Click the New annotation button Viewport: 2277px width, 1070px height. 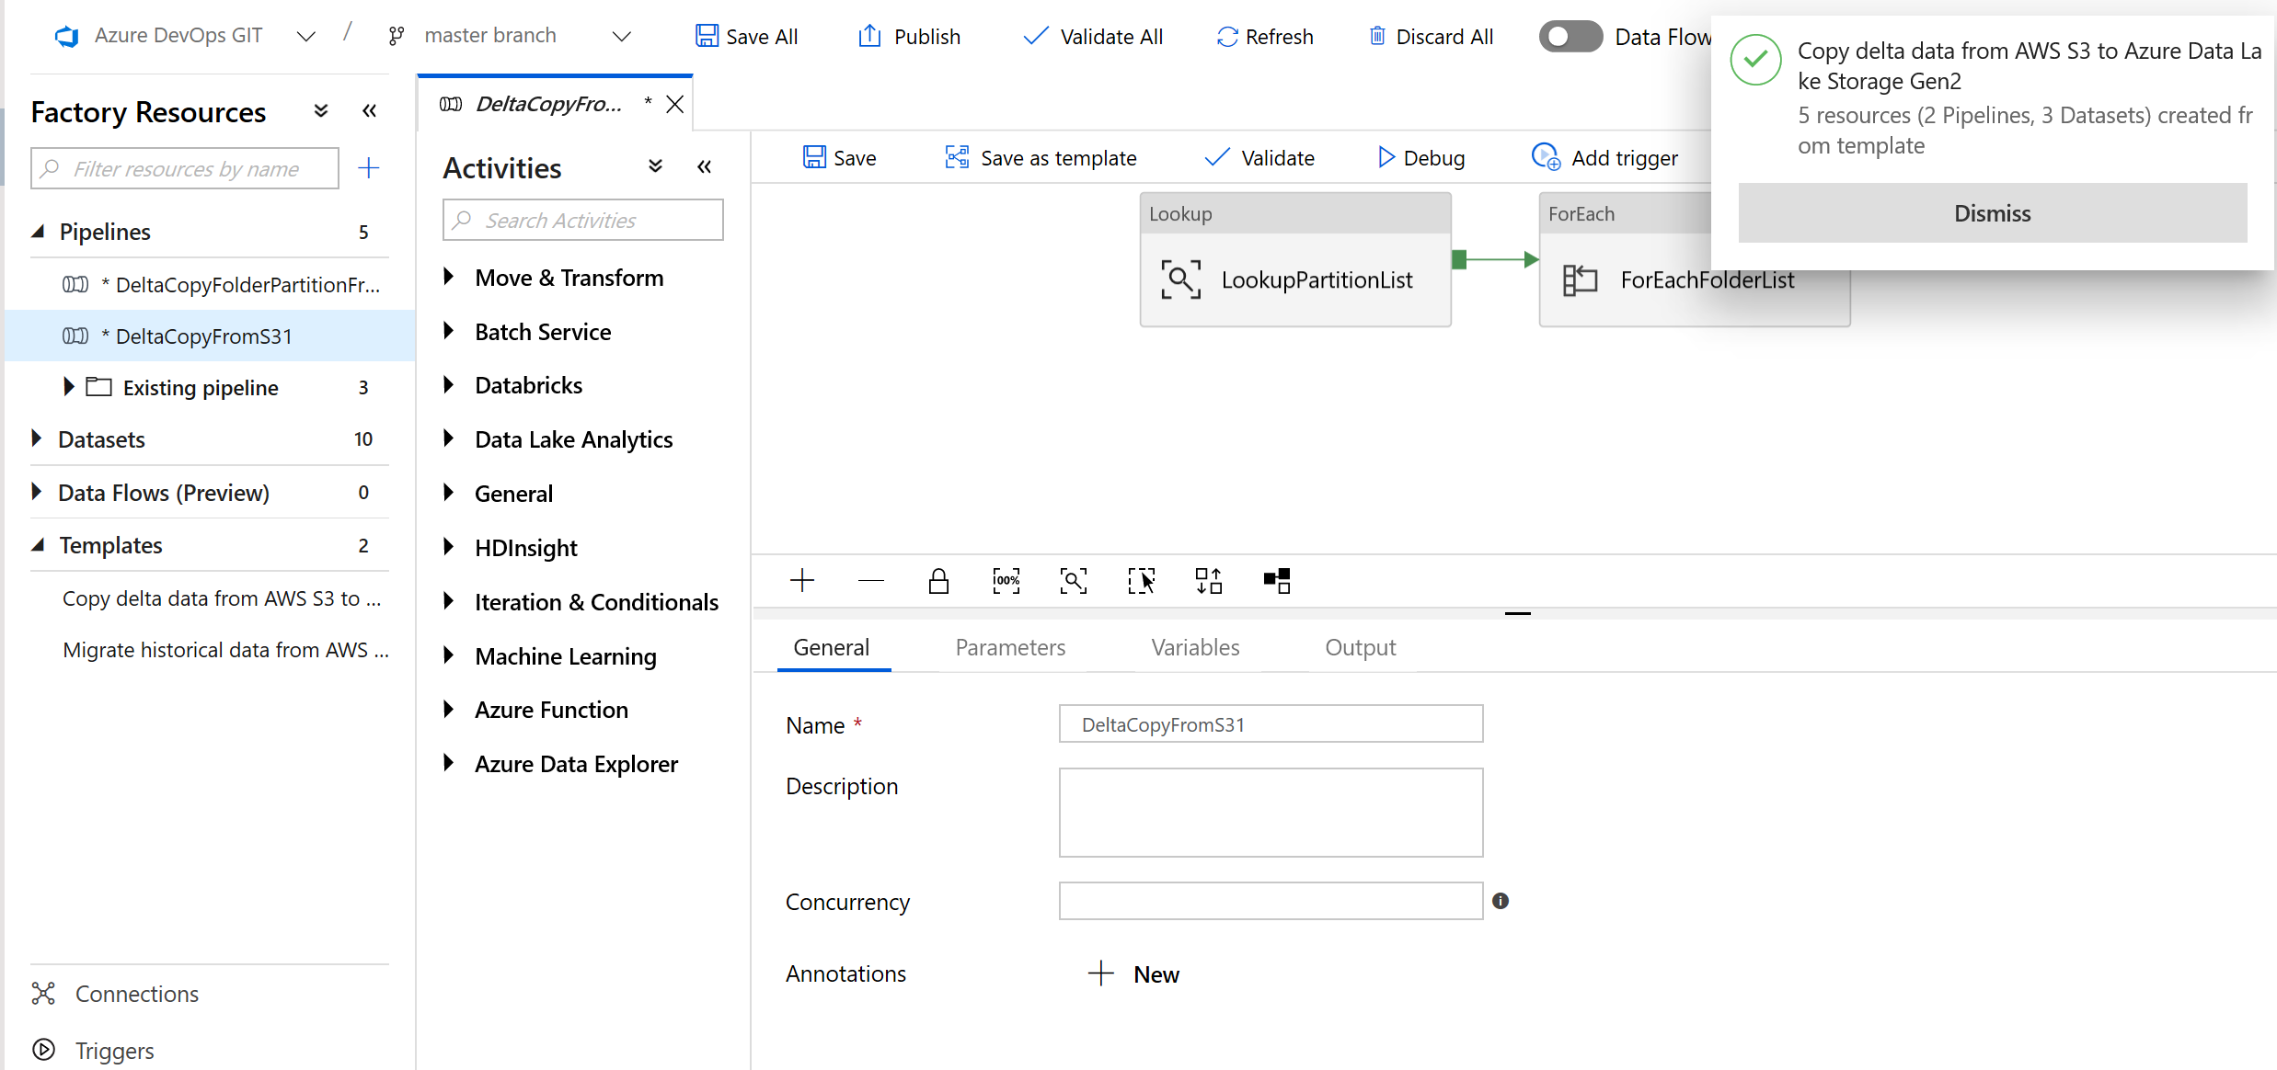coord(1134,974)
